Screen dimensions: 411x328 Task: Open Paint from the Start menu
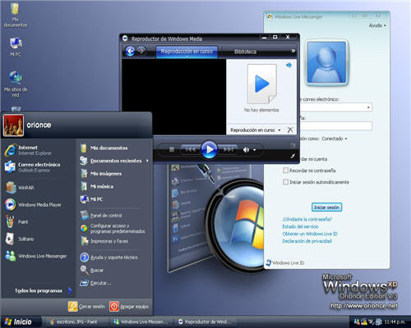(x=16, y=221)
